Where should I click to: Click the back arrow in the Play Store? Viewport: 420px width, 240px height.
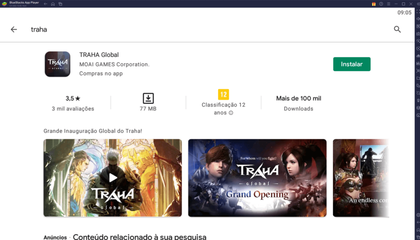click(14, 29)
